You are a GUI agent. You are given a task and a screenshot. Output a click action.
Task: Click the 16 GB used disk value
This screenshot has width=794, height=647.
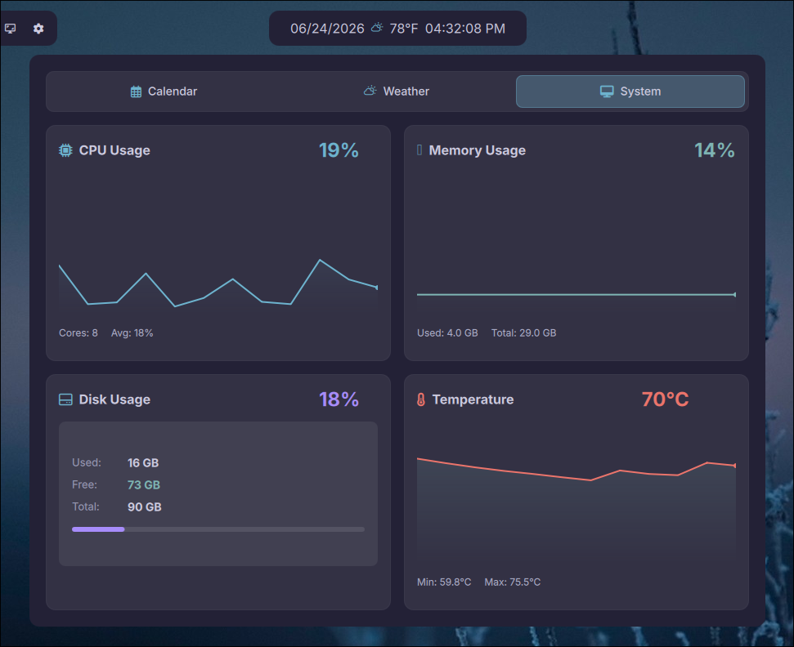pyautogui.click(x=143, y=463)
